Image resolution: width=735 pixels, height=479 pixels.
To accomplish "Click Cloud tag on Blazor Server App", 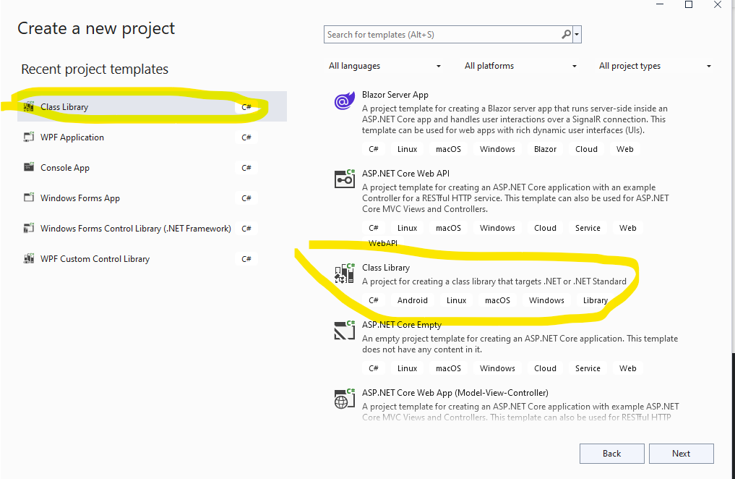I will [586, 149].
